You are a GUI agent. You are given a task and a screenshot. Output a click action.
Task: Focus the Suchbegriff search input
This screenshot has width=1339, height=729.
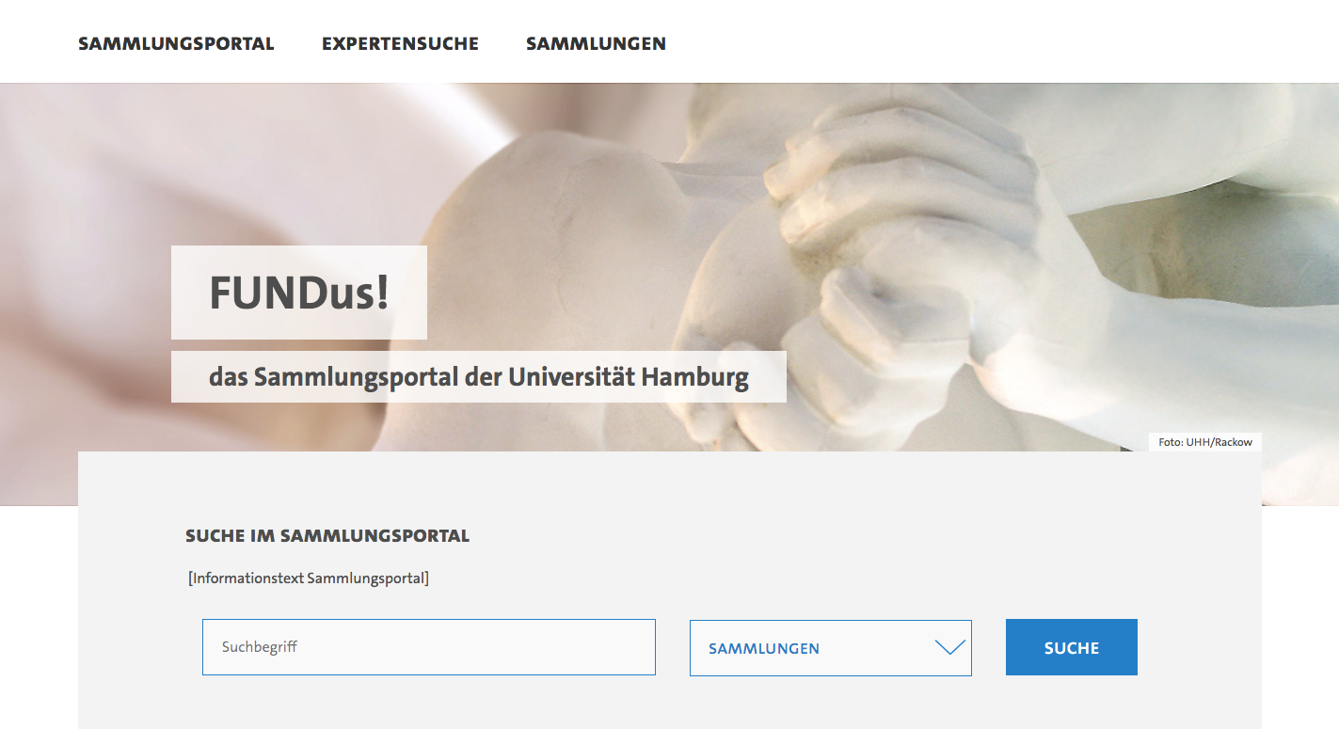[429, 647]
